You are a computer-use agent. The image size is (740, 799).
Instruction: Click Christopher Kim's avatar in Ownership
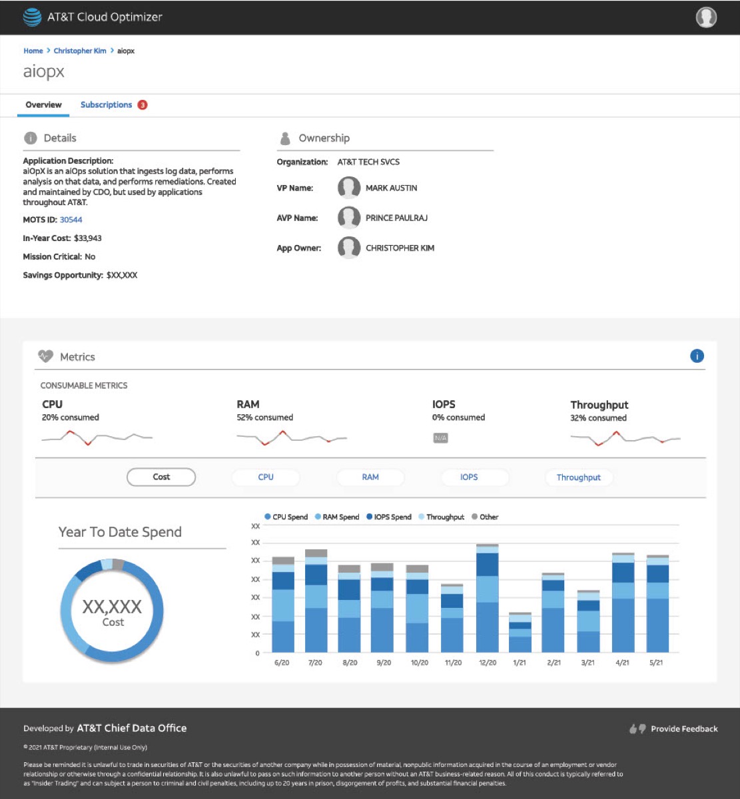pyautogui.click(x=349, y=248)
